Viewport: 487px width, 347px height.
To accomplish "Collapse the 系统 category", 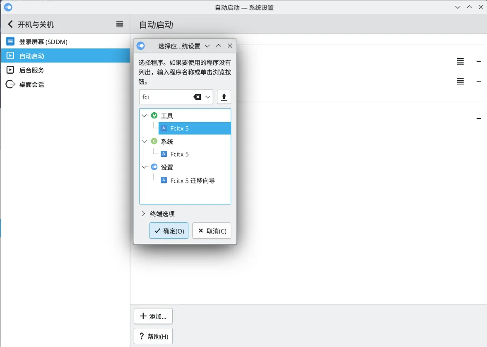I will point(144,142).
